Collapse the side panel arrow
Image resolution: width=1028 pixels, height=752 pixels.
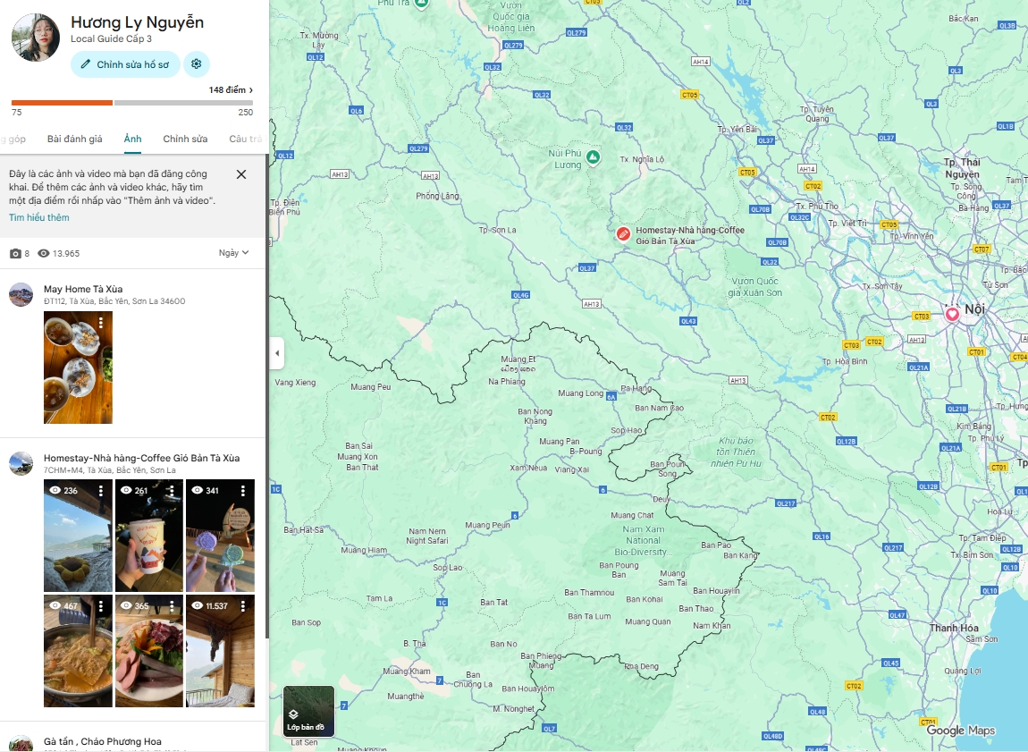click(277, 353)
